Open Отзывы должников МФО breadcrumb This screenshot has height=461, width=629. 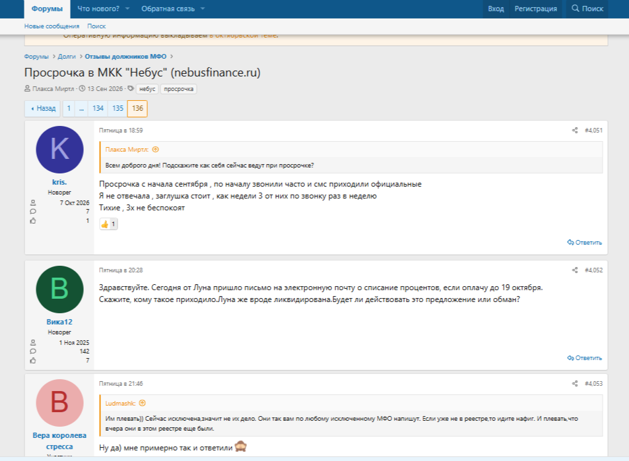point(125,57)
